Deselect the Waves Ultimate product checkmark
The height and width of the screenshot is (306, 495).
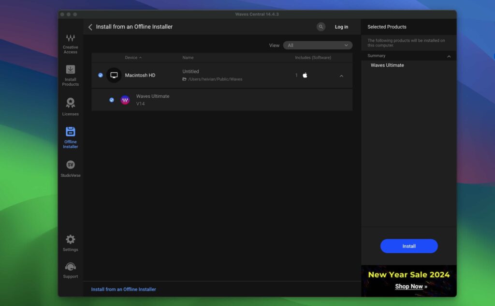[112, 100]
